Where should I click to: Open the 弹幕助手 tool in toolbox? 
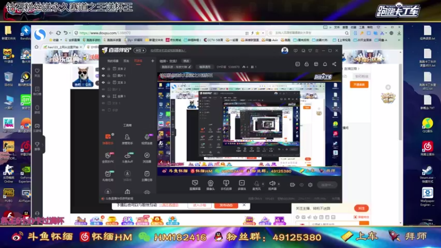pyautogui.click(x=108, y=139)
